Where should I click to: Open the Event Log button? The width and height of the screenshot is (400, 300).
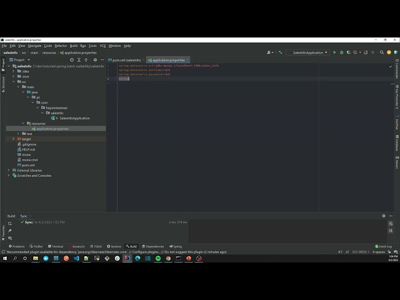[383, 246]
